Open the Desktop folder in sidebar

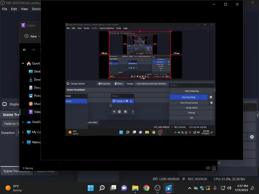pyautogui.click(x=34, y=71)
